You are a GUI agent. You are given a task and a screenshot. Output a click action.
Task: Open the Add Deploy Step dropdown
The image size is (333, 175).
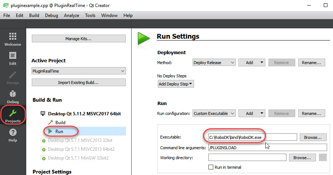176,84
